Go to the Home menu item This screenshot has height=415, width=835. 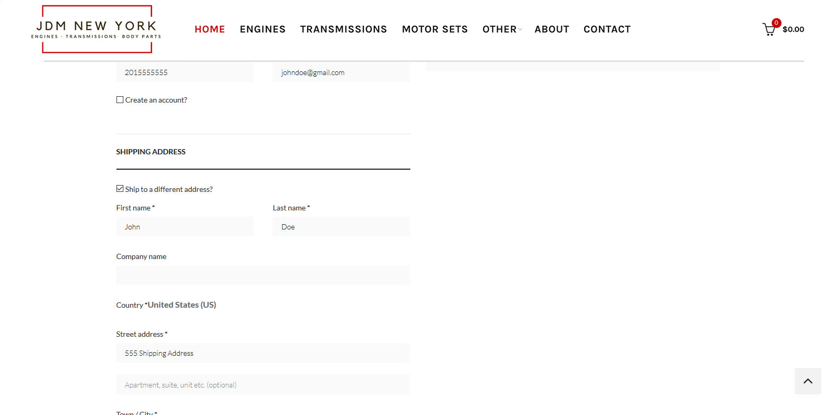(210, 29)
